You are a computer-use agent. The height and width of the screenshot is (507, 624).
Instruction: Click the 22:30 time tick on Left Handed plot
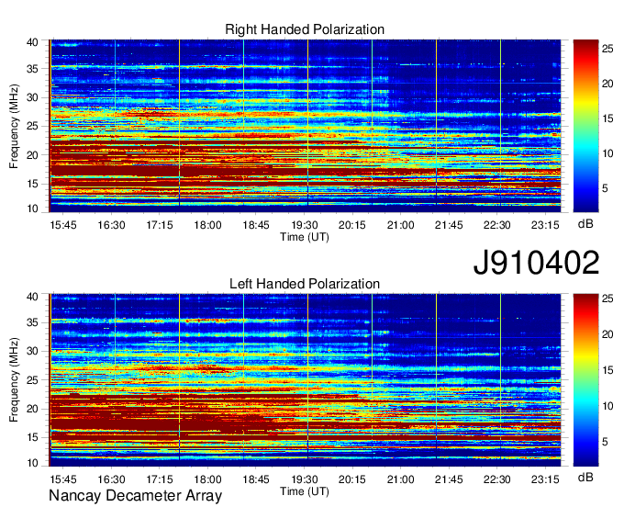pyautogui.click(x=497, y=479)
